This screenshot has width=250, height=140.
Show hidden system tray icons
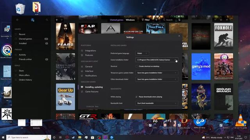click(225, 137)
